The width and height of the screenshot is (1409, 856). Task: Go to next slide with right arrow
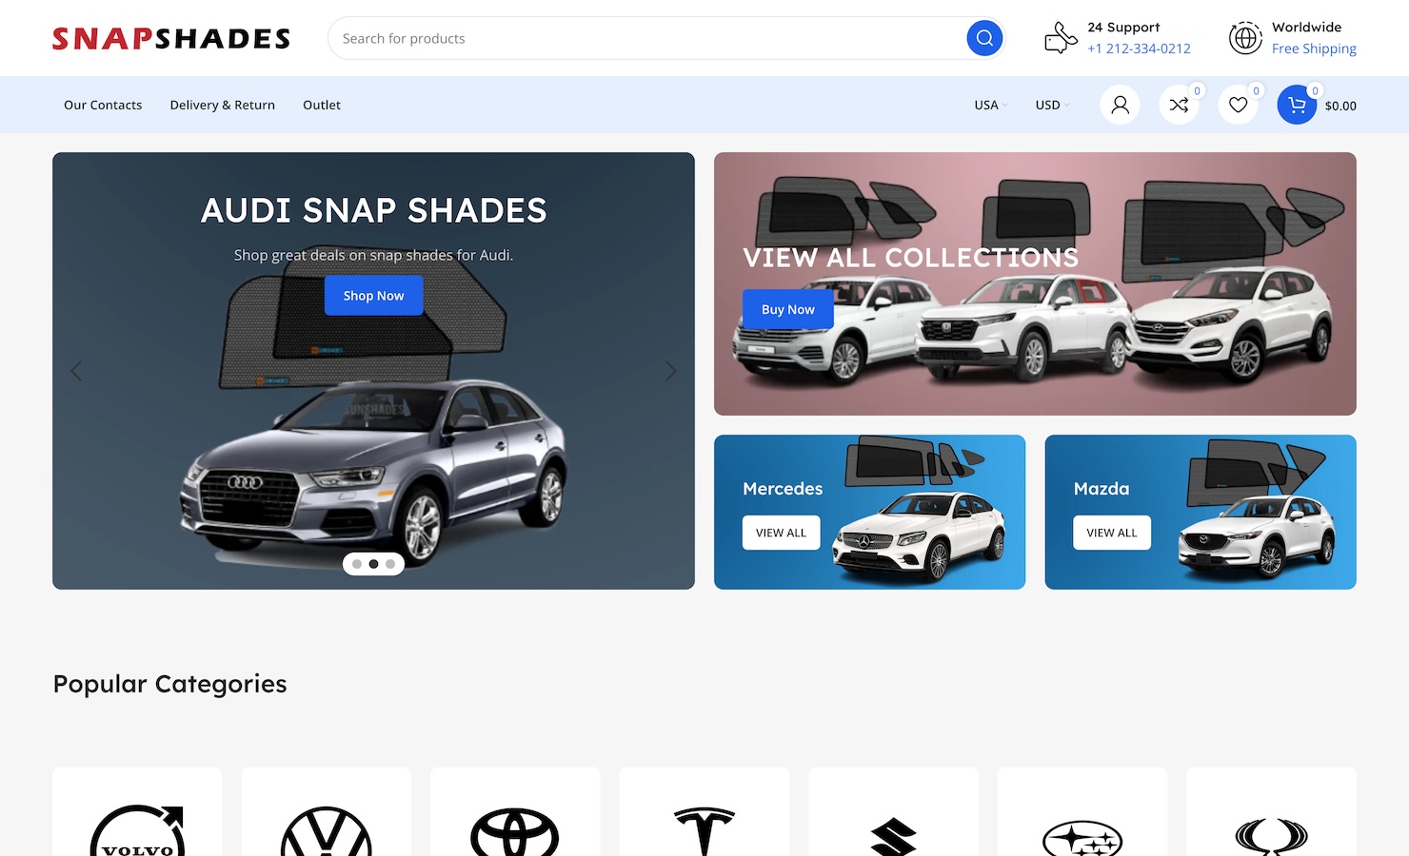tap(671, 371)
